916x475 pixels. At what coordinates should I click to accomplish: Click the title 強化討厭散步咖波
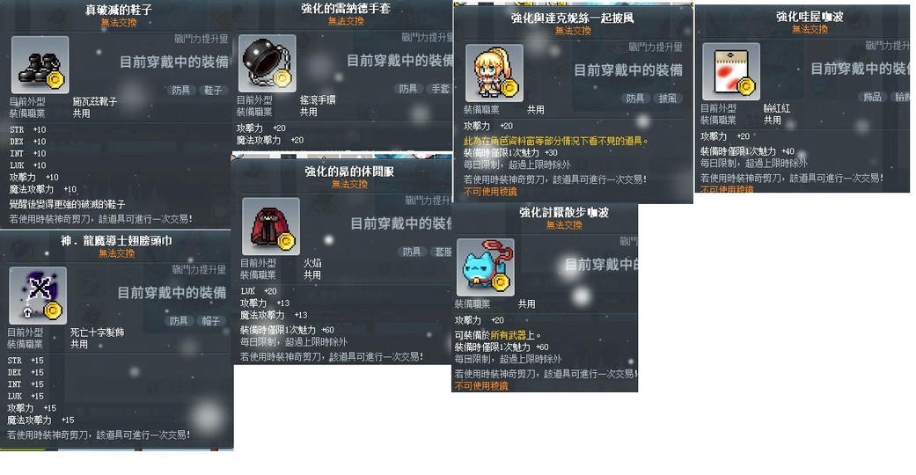[x=564, y=212]
